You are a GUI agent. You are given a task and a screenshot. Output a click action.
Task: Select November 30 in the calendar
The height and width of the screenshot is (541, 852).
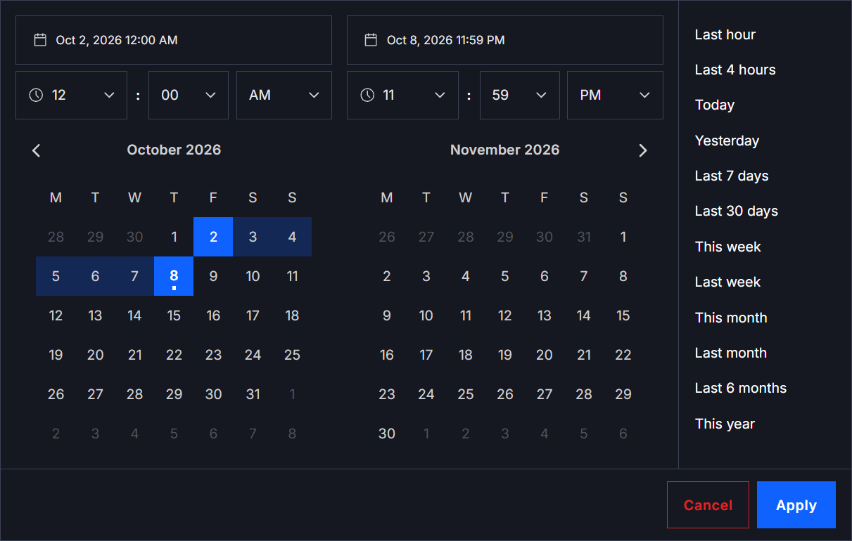[387, 434]
